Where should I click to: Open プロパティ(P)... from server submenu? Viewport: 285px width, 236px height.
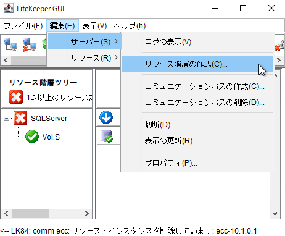coord(197,163)
